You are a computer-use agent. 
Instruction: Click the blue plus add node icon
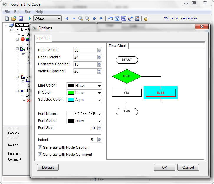click(x=67, y=18)
